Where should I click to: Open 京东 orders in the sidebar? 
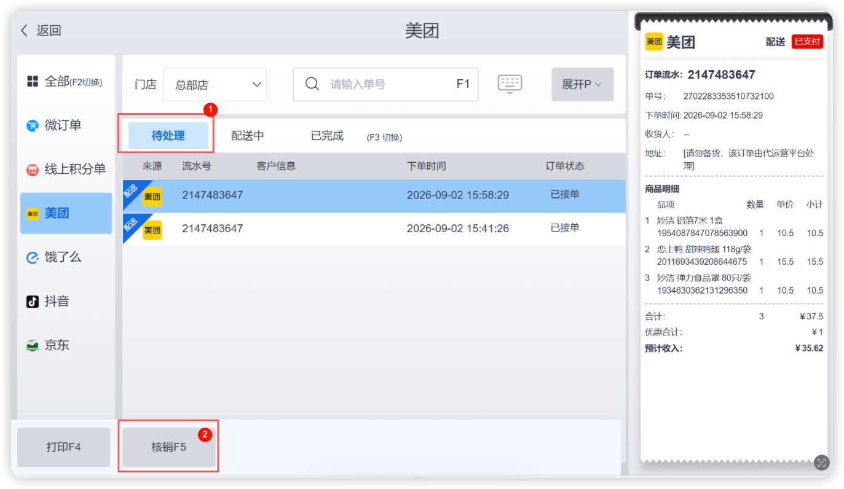tap(66, 345)
